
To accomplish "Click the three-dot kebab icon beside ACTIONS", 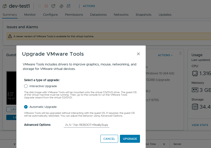I will click(x=79, y=6).
